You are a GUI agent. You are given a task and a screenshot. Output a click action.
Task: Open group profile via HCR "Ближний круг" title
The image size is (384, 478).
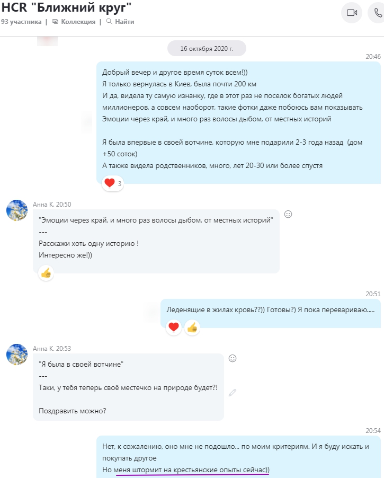66,7
